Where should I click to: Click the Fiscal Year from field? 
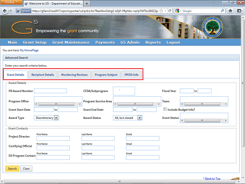tap(187, 91)
